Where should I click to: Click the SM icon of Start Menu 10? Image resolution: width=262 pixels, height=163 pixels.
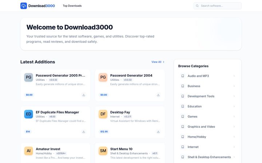tap(103, 151)
